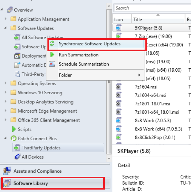
Task: Click the Assets and Compliance workspace icon
Action: pos(7,171)
